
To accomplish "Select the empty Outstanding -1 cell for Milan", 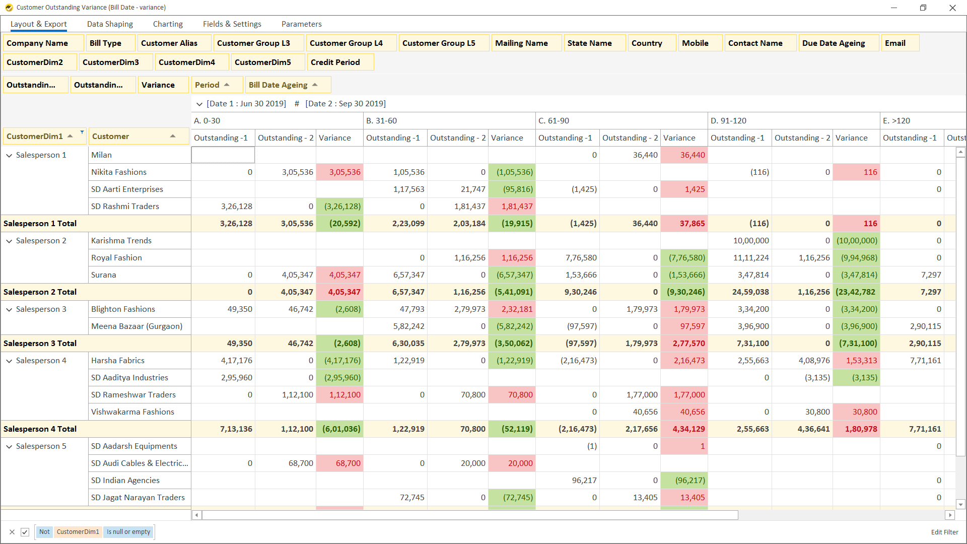I will coord(223,155).
